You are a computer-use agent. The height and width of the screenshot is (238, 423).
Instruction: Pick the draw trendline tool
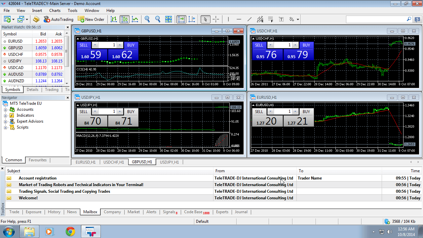(x=250, y=19)
